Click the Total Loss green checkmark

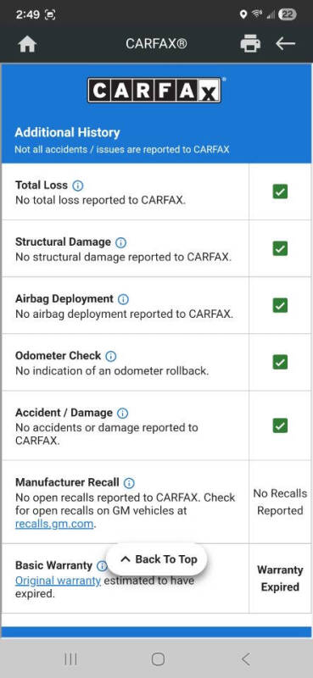(x=280, y=192)
